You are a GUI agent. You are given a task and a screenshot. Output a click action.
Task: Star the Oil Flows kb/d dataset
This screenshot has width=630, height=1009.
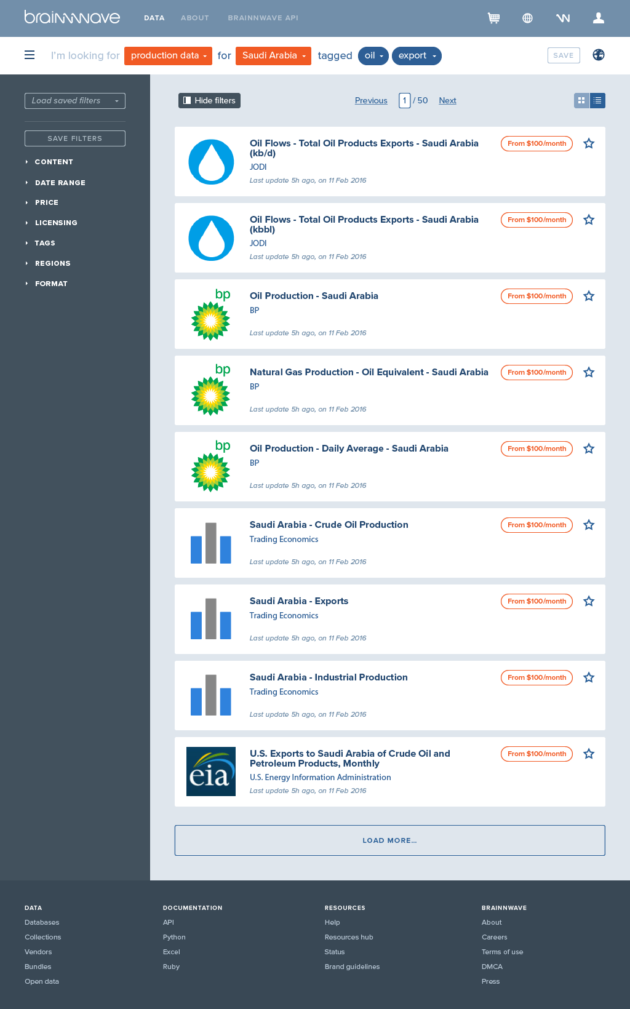pos(589,143)
